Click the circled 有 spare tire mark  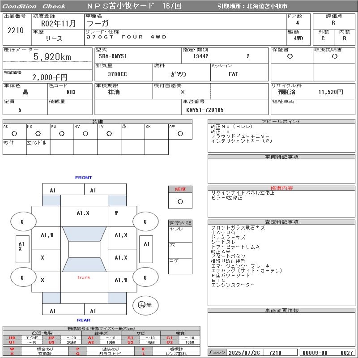141,305
